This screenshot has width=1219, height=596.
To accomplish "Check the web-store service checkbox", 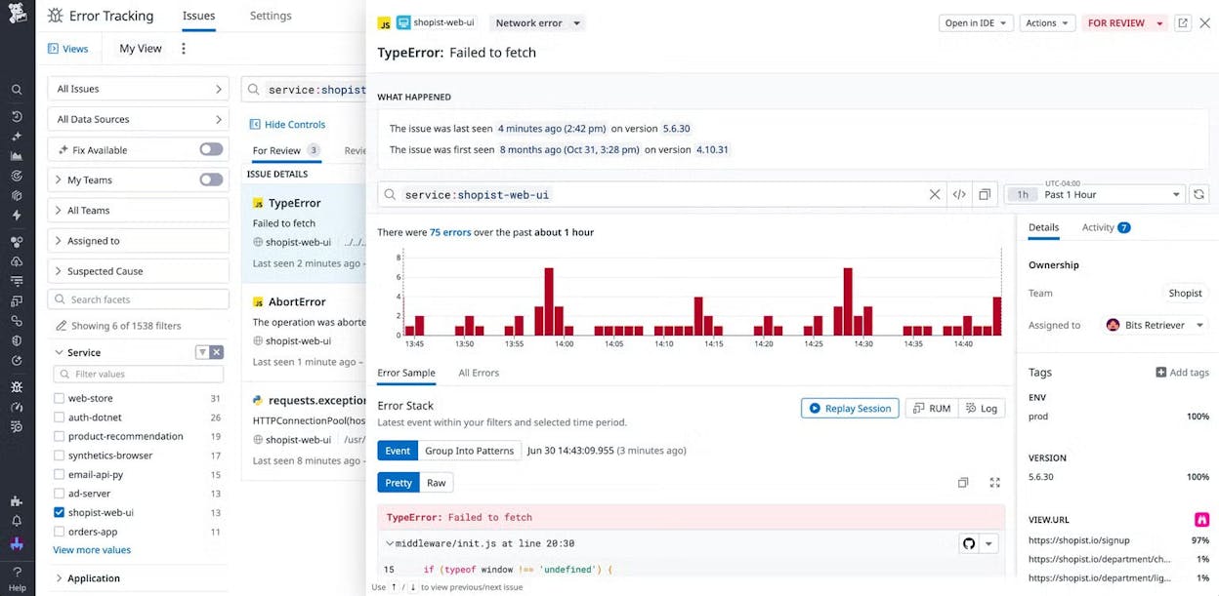I will (59, 399).
